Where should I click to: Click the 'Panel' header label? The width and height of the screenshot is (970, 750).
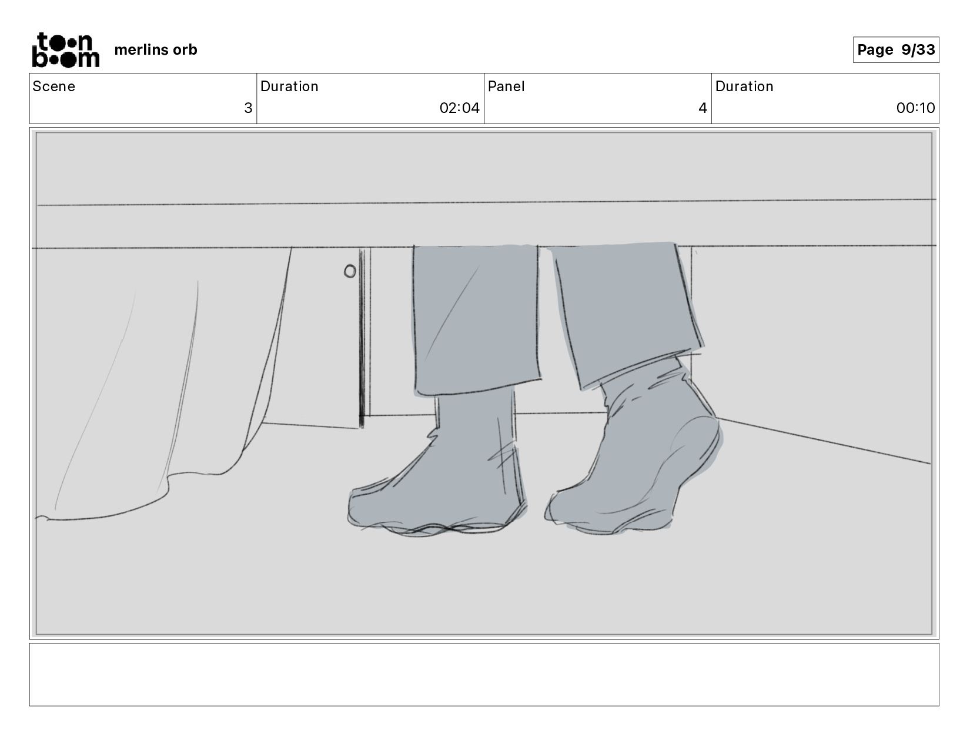tap(506, 86)
